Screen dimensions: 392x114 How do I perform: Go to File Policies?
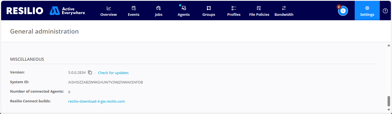point(259,11)
